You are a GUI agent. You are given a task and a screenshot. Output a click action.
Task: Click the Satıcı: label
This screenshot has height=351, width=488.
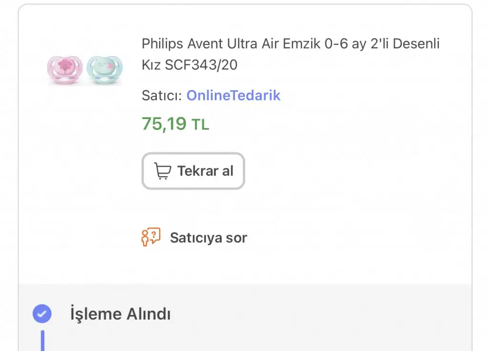pos(162,95)
